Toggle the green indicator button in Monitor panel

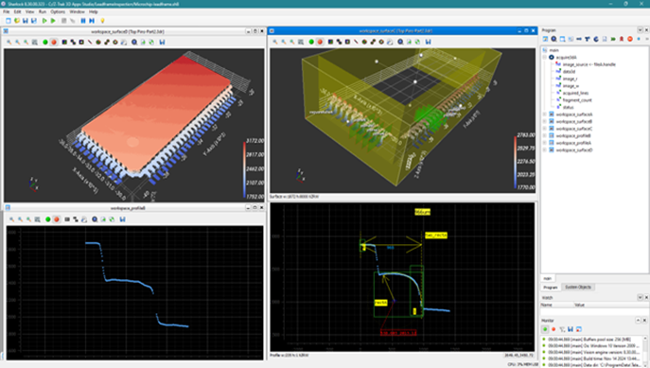(x=545, y=329)
